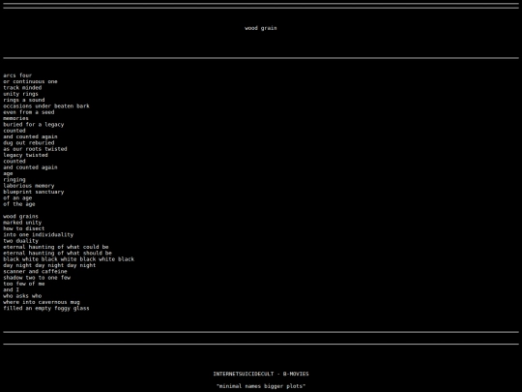Click the line 'of an age'

point(17,198)
